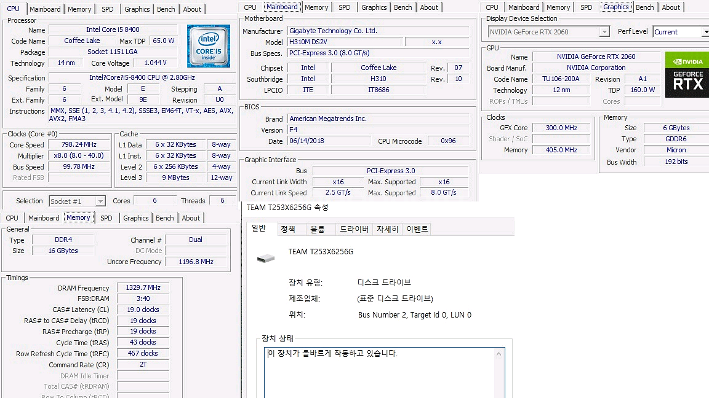Click the core voltage value '1.044 V'
This screenshot has height=398, width=709.
pyautogui.click(x=155, y=63)
